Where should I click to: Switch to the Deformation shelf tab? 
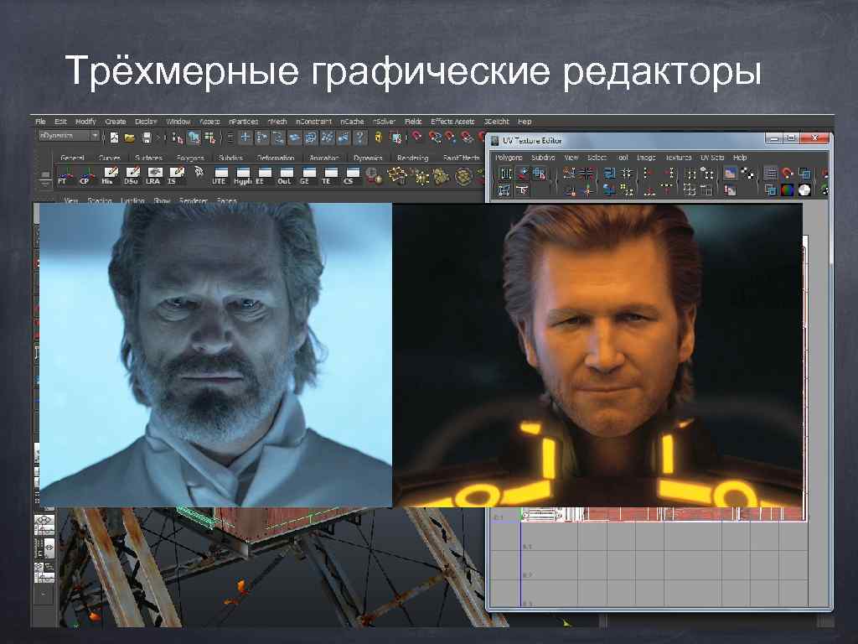point(276,158)
